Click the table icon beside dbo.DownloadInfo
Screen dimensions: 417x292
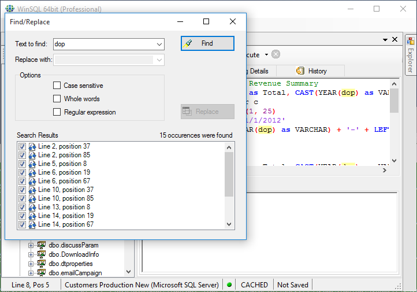click(41, 254)
